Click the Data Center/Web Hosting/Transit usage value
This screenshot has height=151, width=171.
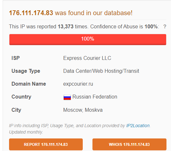[x=101, y=71]
